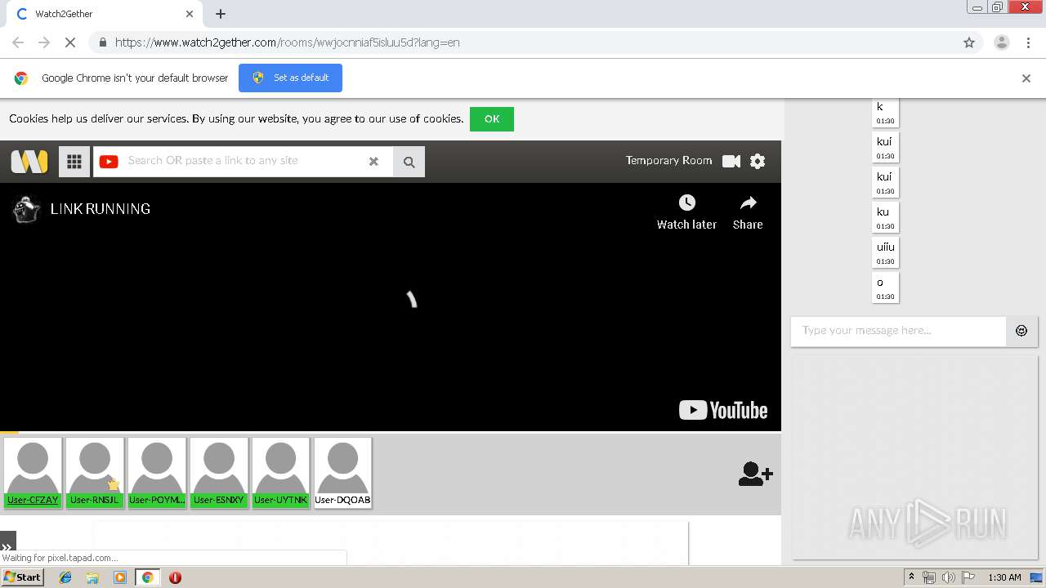The image size is (1046, 588).
Task: Click the Chrome taskbar button
Action: pyautogui.click(x=147, y=577)
